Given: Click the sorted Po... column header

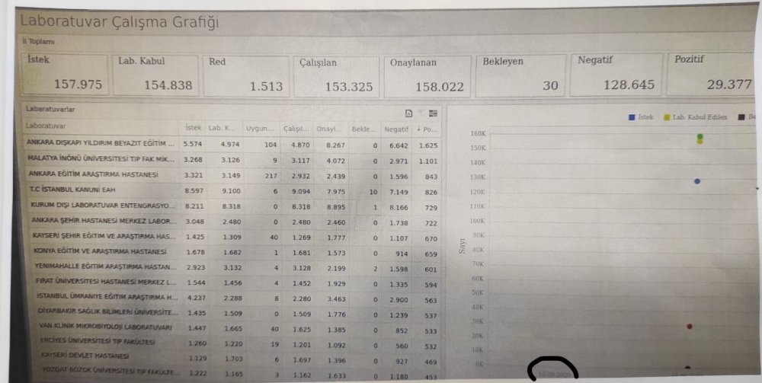Looking at the screenshot, I should [x=427, y=129].
